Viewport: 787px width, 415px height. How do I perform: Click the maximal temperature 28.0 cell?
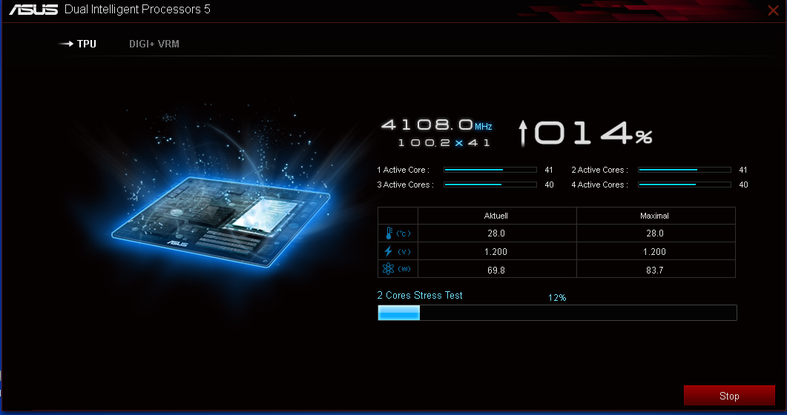pos(656,233)
